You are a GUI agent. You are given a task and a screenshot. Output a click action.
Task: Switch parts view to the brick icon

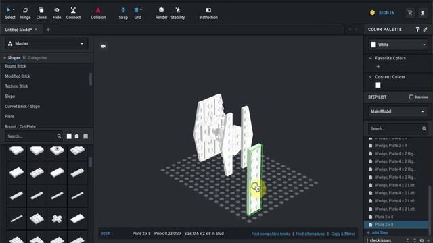point(76,136)
